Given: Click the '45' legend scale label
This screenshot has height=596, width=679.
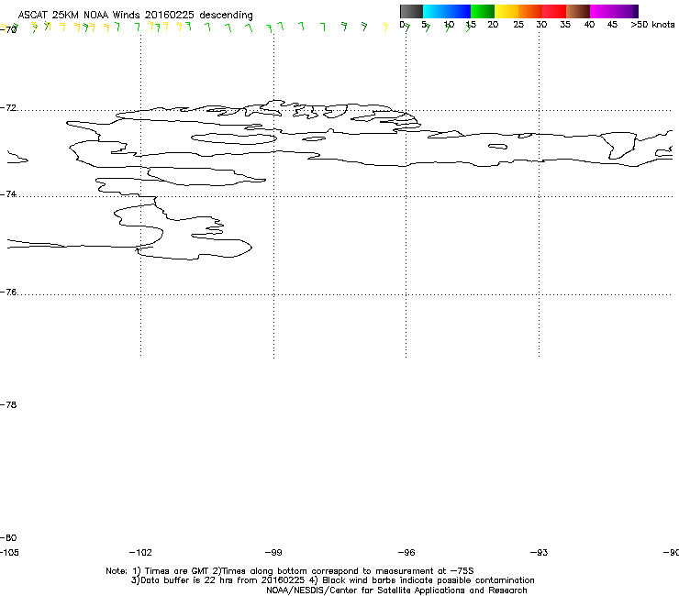Looking at the screenshot, I should click(x=612, y=25).
